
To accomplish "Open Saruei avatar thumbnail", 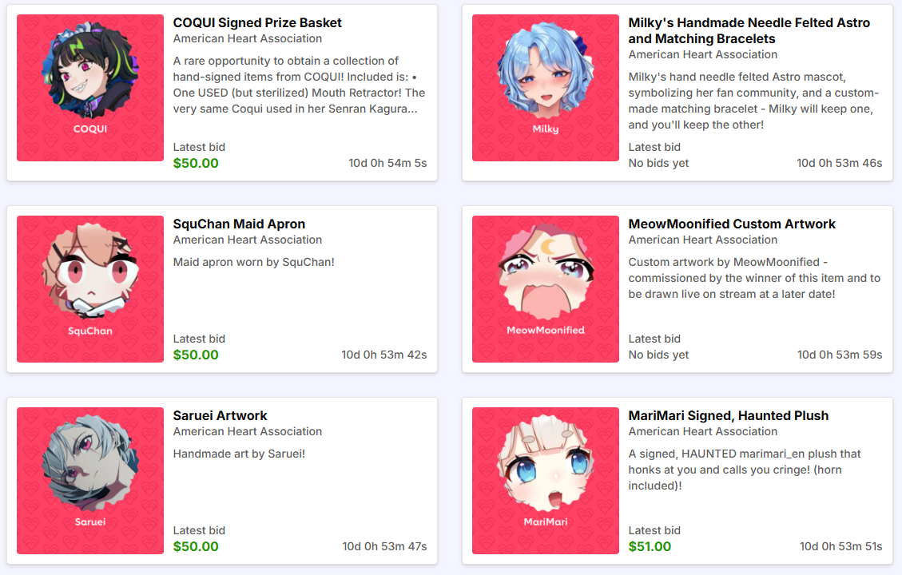I will 90,481.
